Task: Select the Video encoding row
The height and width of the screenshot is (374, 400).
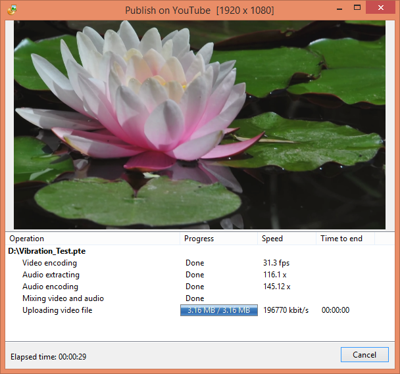Action: pyautogui.click(x=49, y=263)
